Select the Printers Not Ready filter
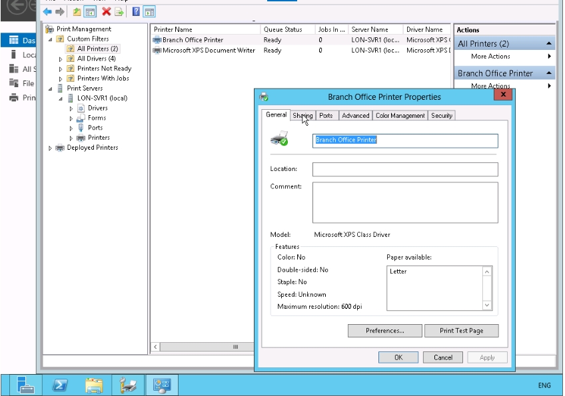Screen dimensions: 565x396 104,69
